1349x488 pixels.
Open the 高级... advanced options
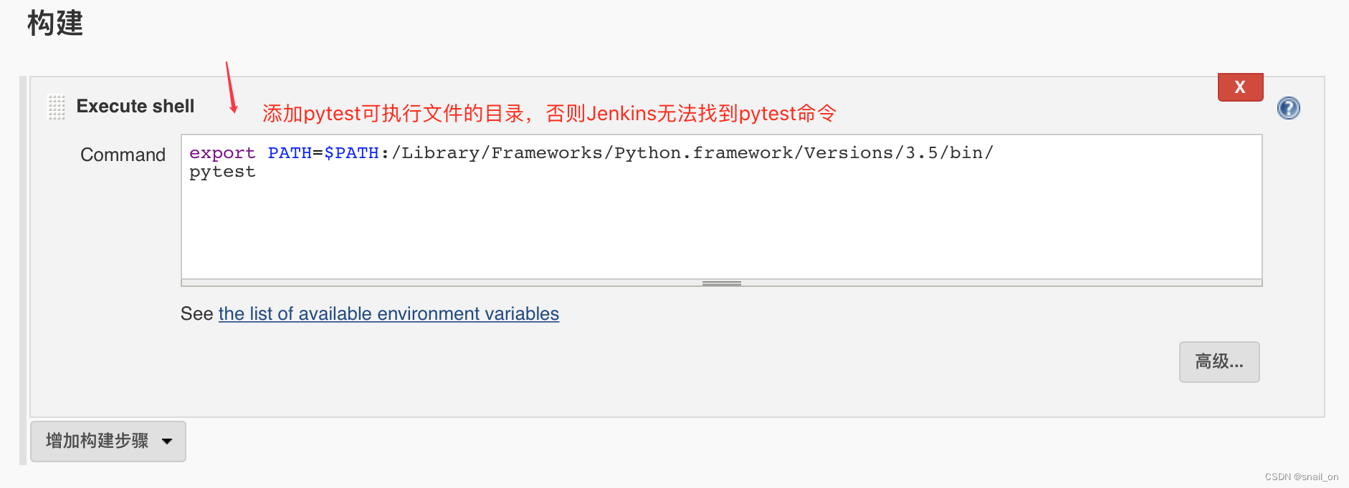1219,362
